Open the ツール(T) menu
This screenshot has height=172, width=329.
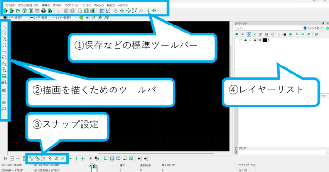87,5
